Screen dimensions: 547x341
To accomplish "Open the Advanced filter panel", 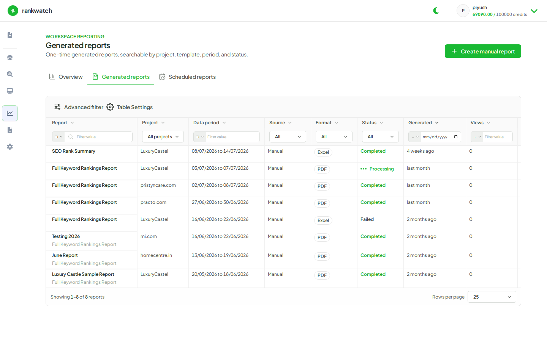I will tap(79, 107).
